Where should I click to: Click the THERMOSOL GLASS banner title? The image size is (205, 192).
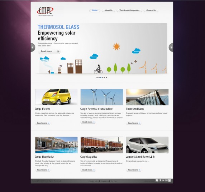(58, 27)
